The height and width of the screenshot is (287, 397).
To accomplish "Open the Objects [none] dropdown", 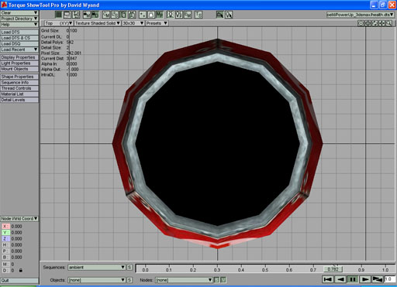I will (97, 280).
